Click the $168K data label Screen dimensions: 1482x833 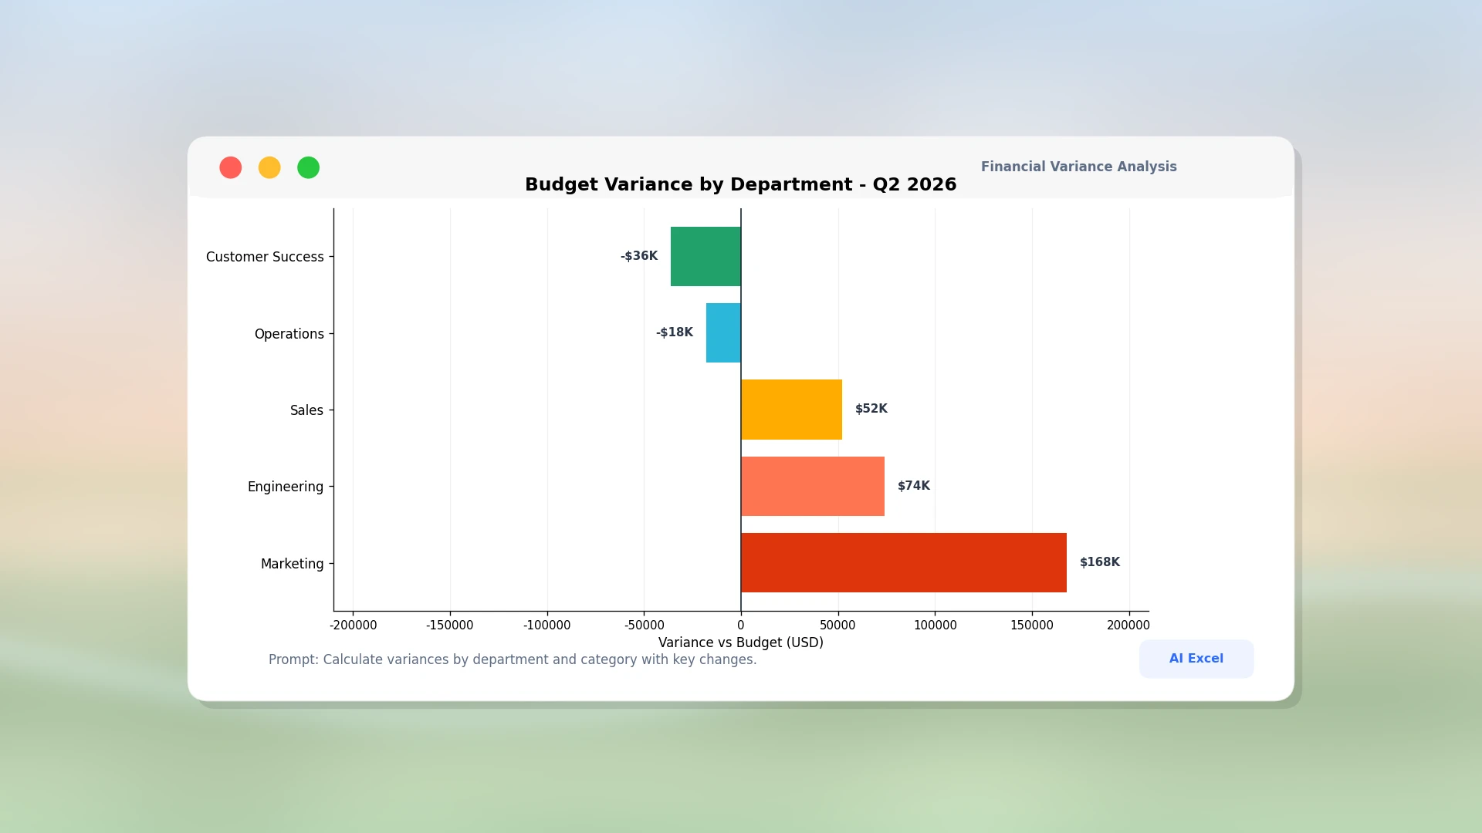click(1099, 562)
